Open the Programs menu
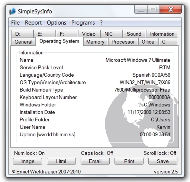 coord(83,23)
